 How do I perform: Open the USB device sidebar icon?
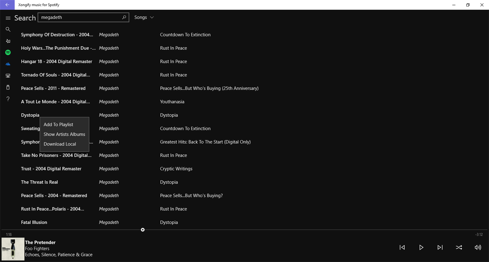[x=8, y=87]
